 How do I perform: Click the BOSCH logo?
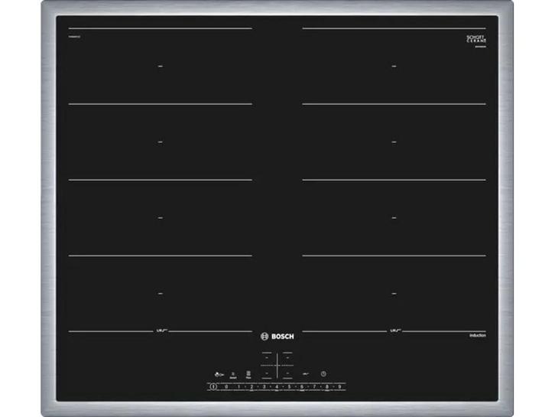click(277, 336)
